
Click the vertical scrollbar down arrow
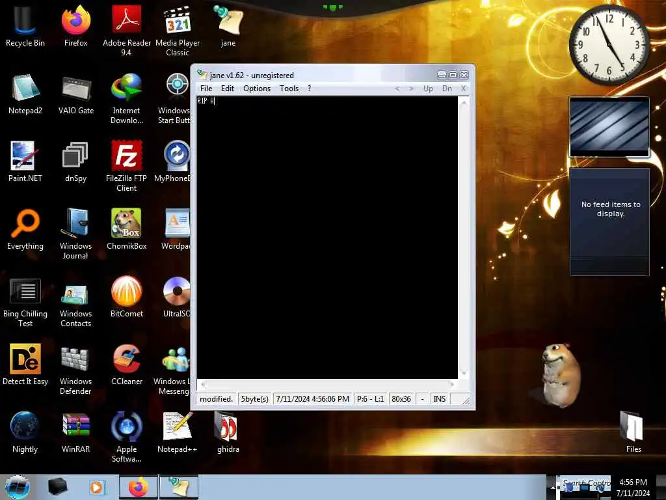pos(464,373)
